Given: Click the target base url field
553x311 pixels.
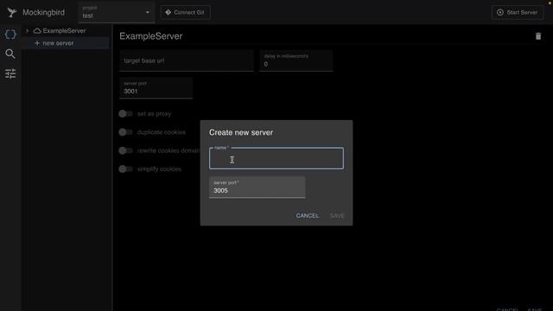Looking at the screenshot, I should 187,60.
